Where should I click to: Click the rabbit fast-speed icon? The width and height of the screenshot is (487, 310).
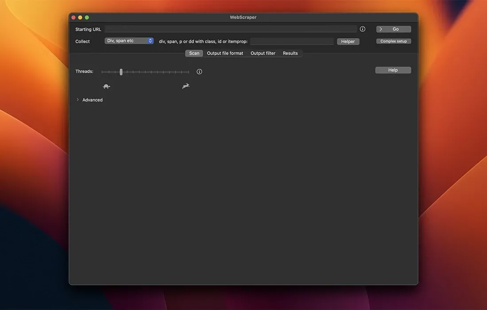(186, 86)
